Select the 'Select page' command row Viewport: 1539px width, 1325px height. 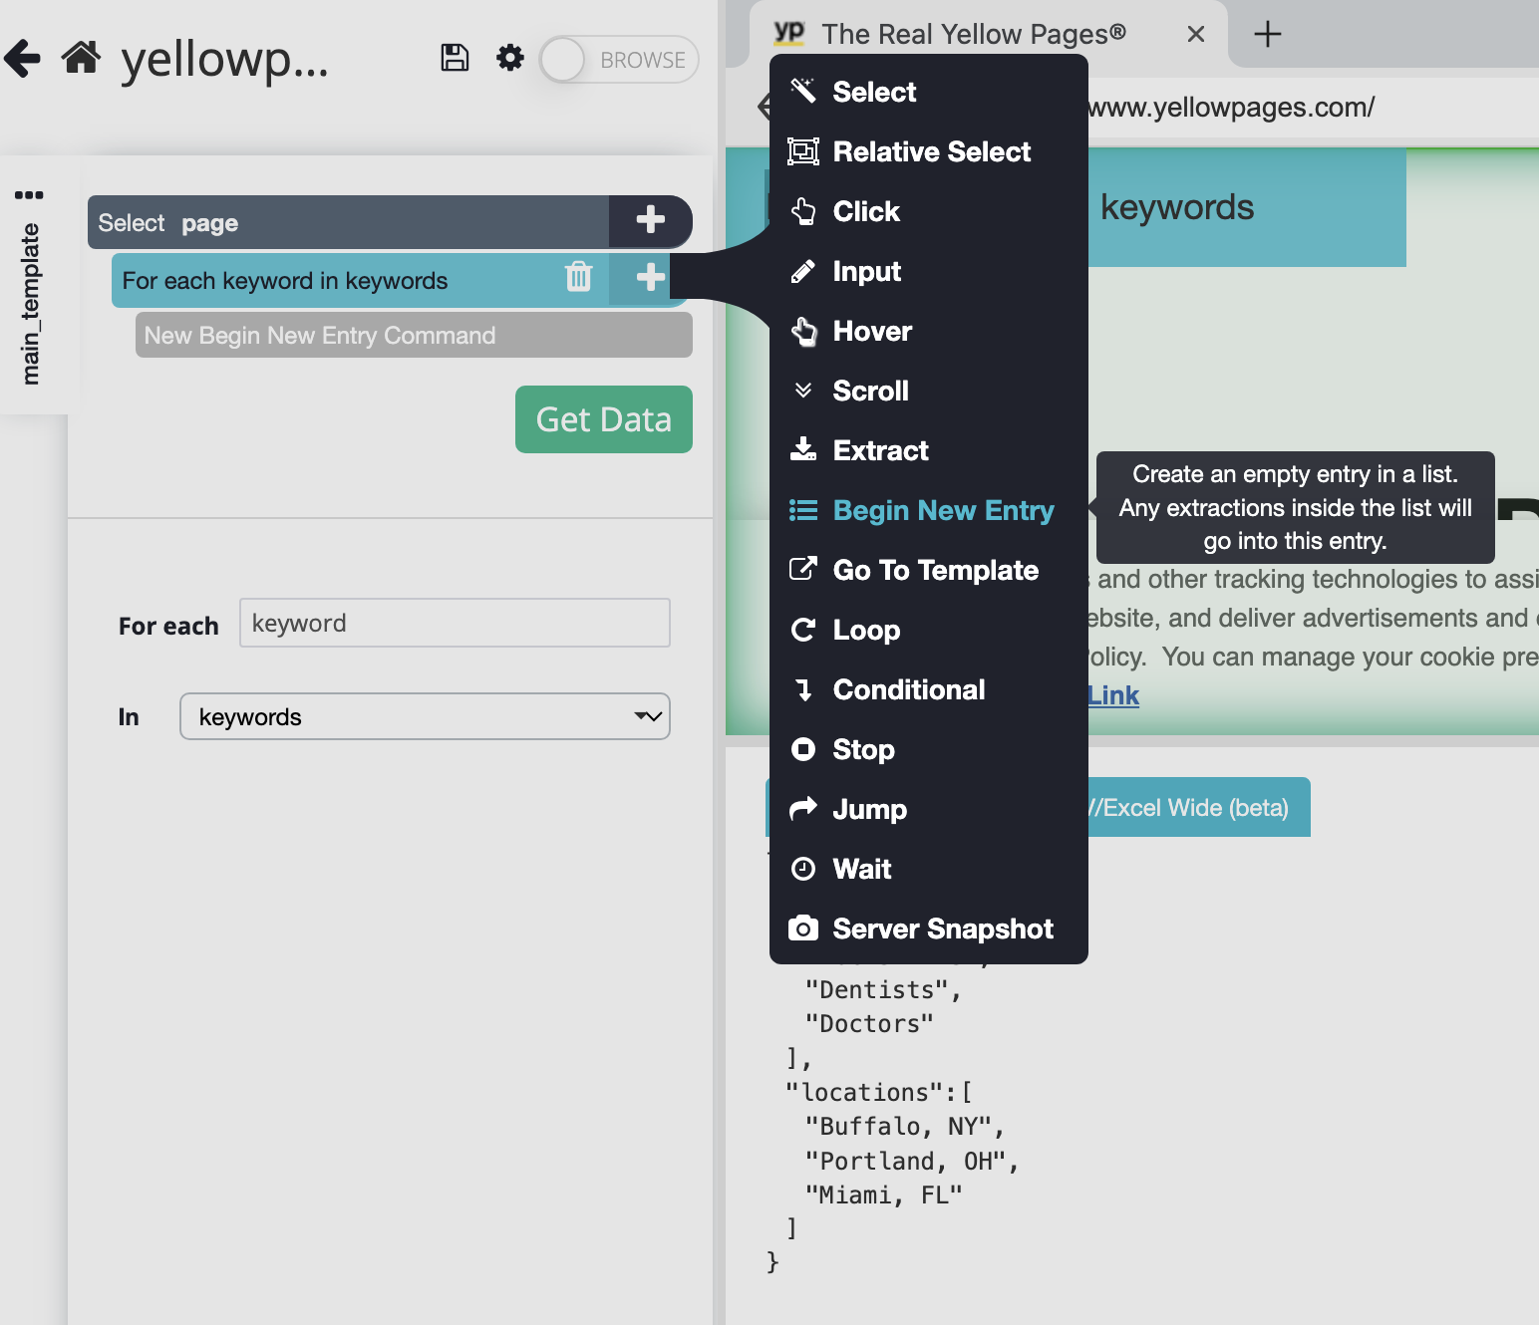tap(349, 222)
